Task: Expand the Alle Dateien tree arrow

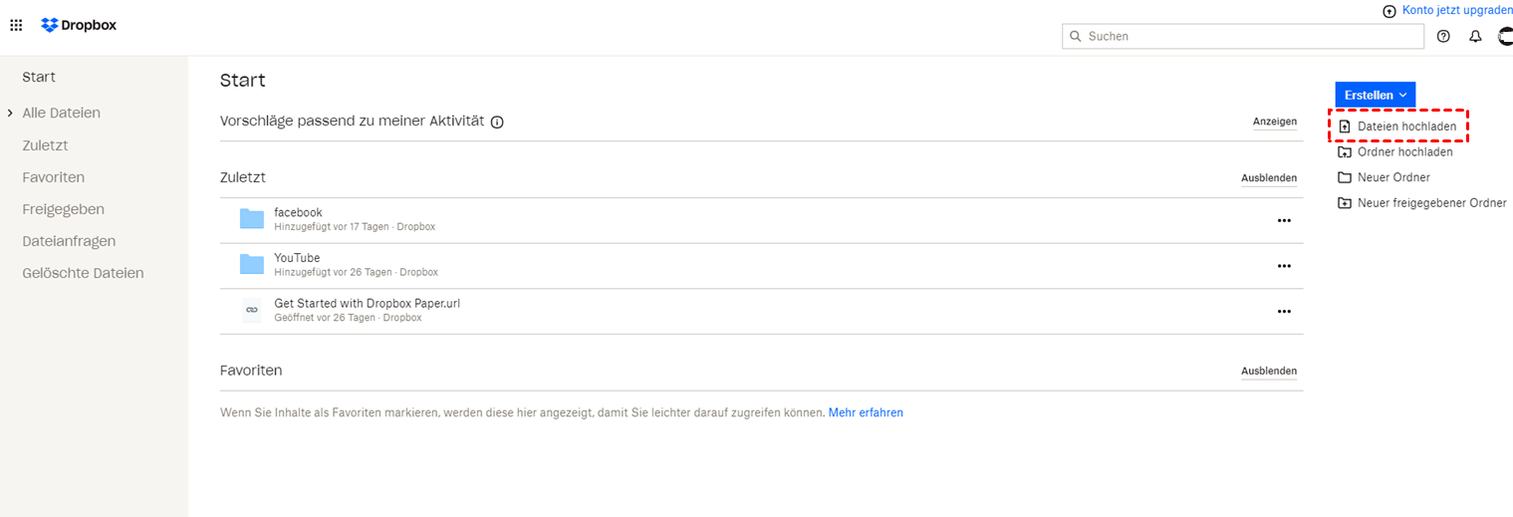Action: pos(10,114)
